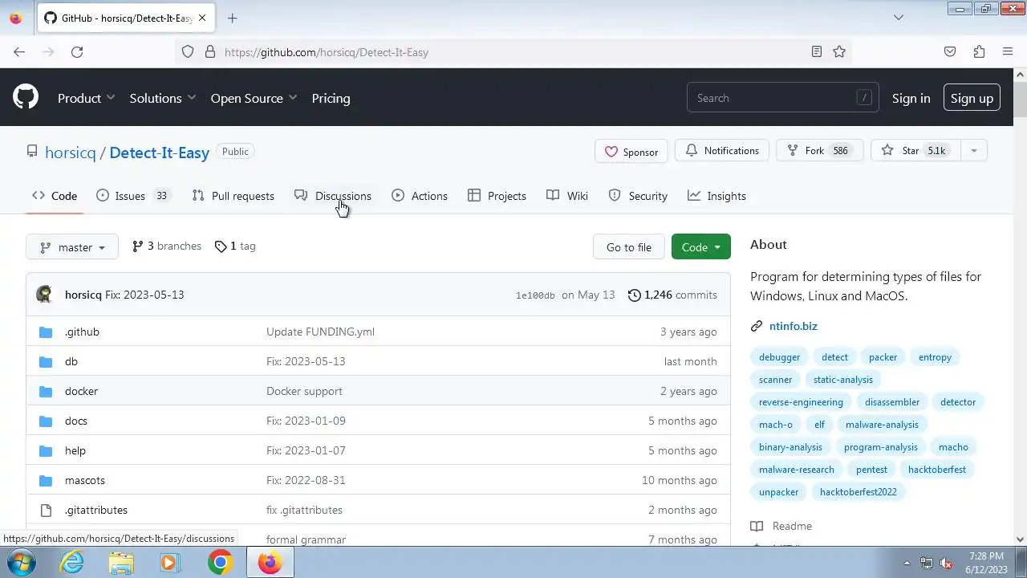This screenshot has width=1027, height=578.
Task: Open the 1,246 commits link
Action: [672, 295]
